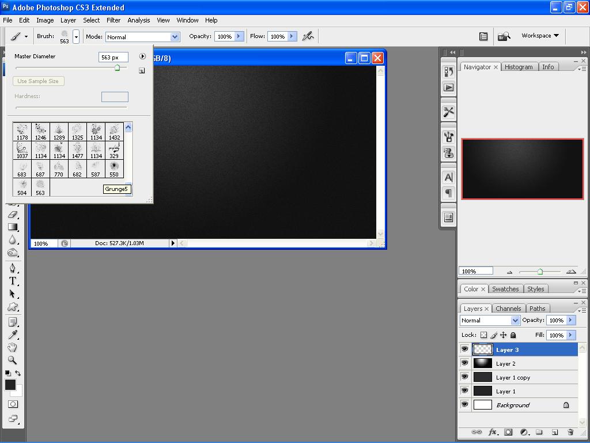Select the Hand tool

13,347
